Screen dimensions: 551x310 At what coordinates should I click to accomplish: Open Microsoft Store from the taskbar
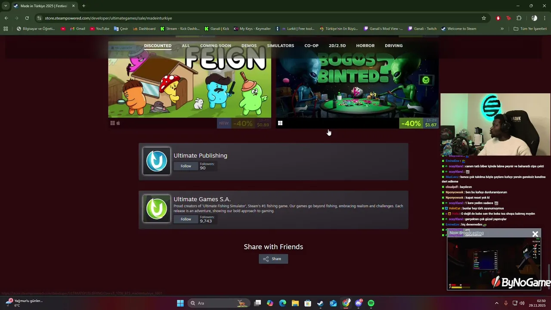(308, 303)
